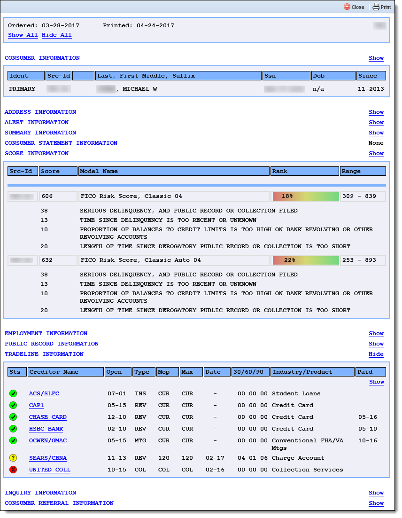
Task: Click the PUBLIC RECORD INFORMATION heading
Action: click(x=52, y=344)
